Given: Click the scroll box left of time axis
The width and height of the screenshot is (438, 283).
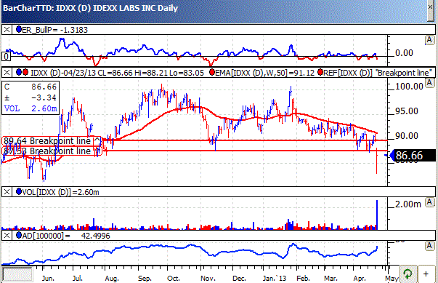Looking at the screenshot, I should pyautogui.click(x=17, y=274).
